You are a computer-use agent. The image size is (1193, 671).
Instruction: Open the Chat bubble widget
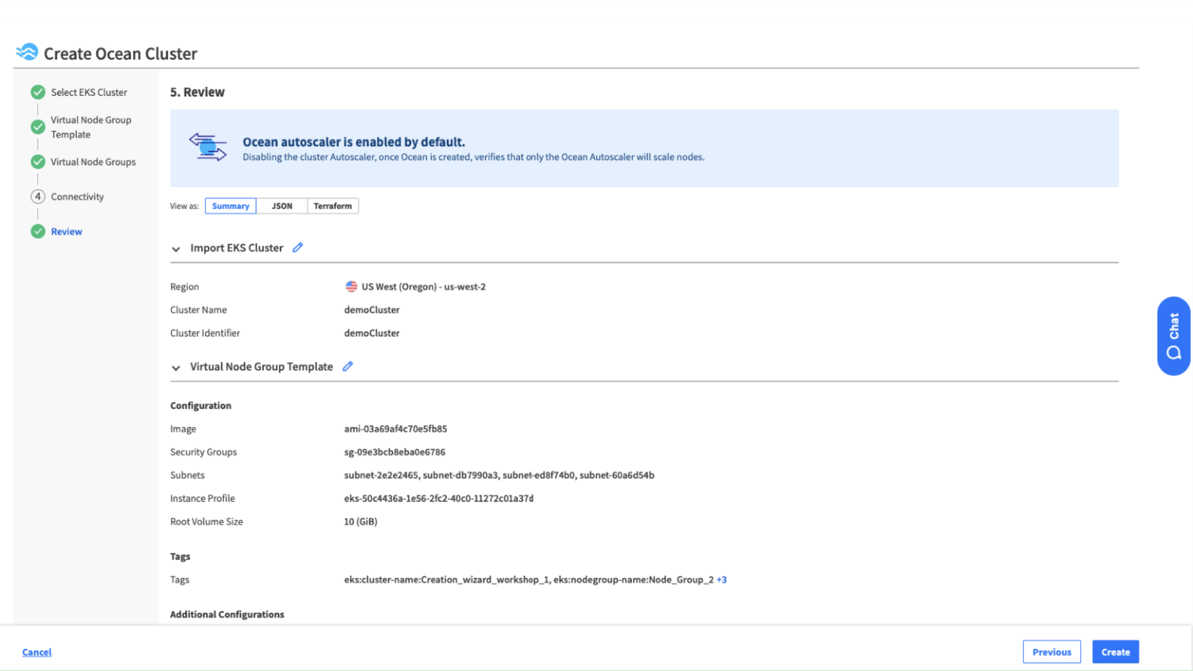pos(1173,336)
